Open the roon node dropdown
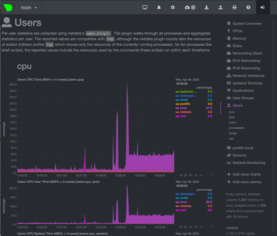This screenshot has width=277, height=236. pos(29,8)
